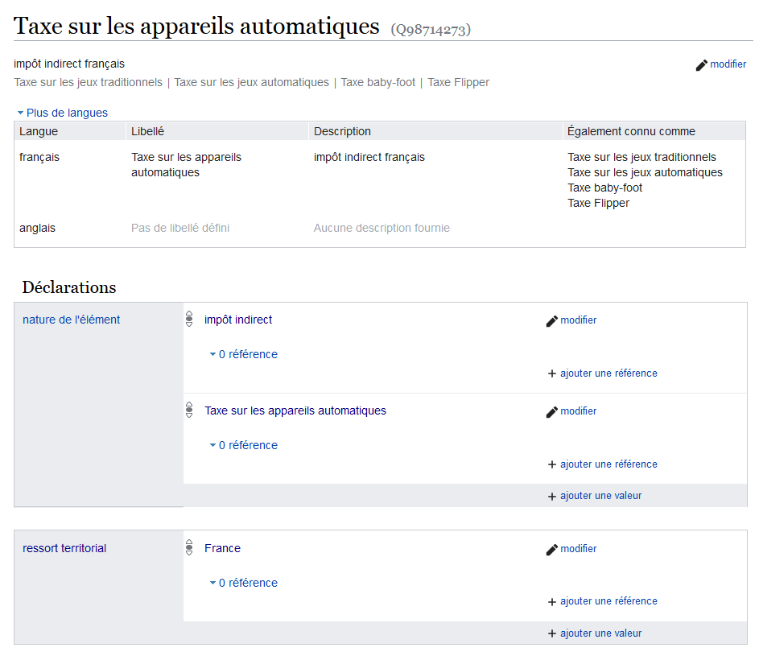Click rank icon next to France value
Image resolution: width=759 pixels, height=656 pixels.
click(189, 548)
